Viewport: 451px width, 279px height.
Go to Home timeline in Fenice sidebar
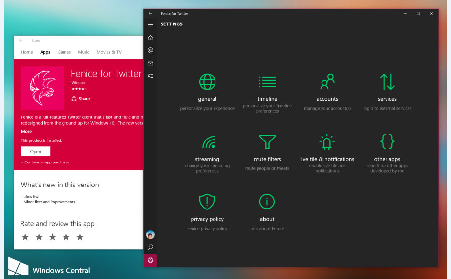tap(150, 38)
